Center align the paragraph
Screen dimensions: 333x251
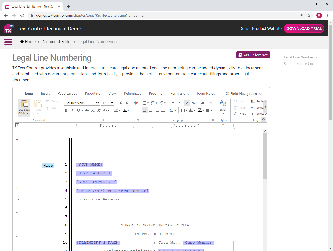[x=151, y=110]
